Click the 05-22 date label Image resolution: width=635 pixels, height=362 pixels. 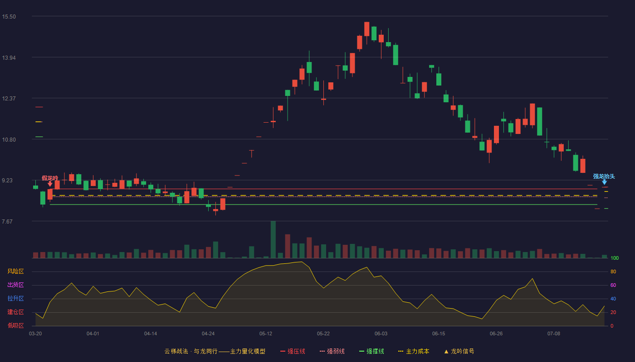323,333
